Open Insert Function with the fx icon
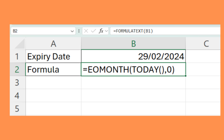Image resolution: width=224 pixels, height=140 pixels. [x=101, y=31]
